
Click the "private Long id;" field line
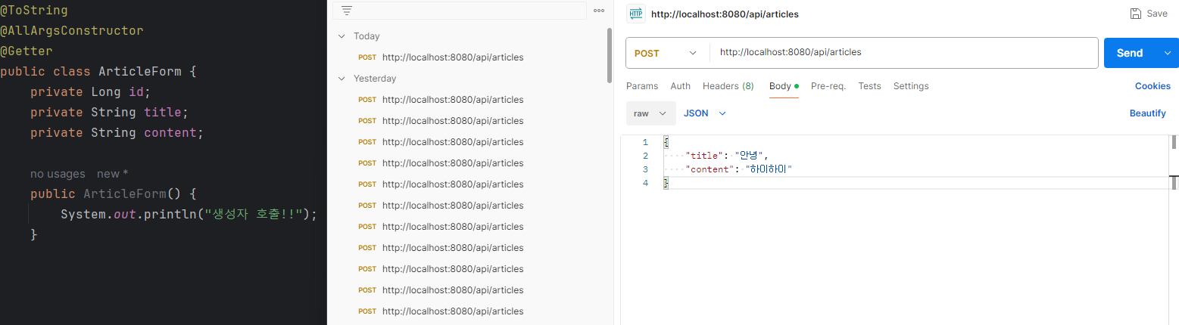(x=91, y=92)
